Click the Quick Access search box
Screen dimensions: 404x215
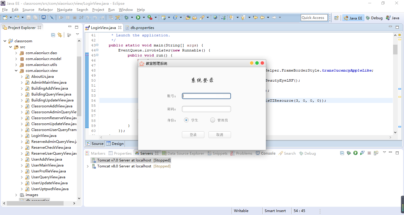click(x=314, y=18)
